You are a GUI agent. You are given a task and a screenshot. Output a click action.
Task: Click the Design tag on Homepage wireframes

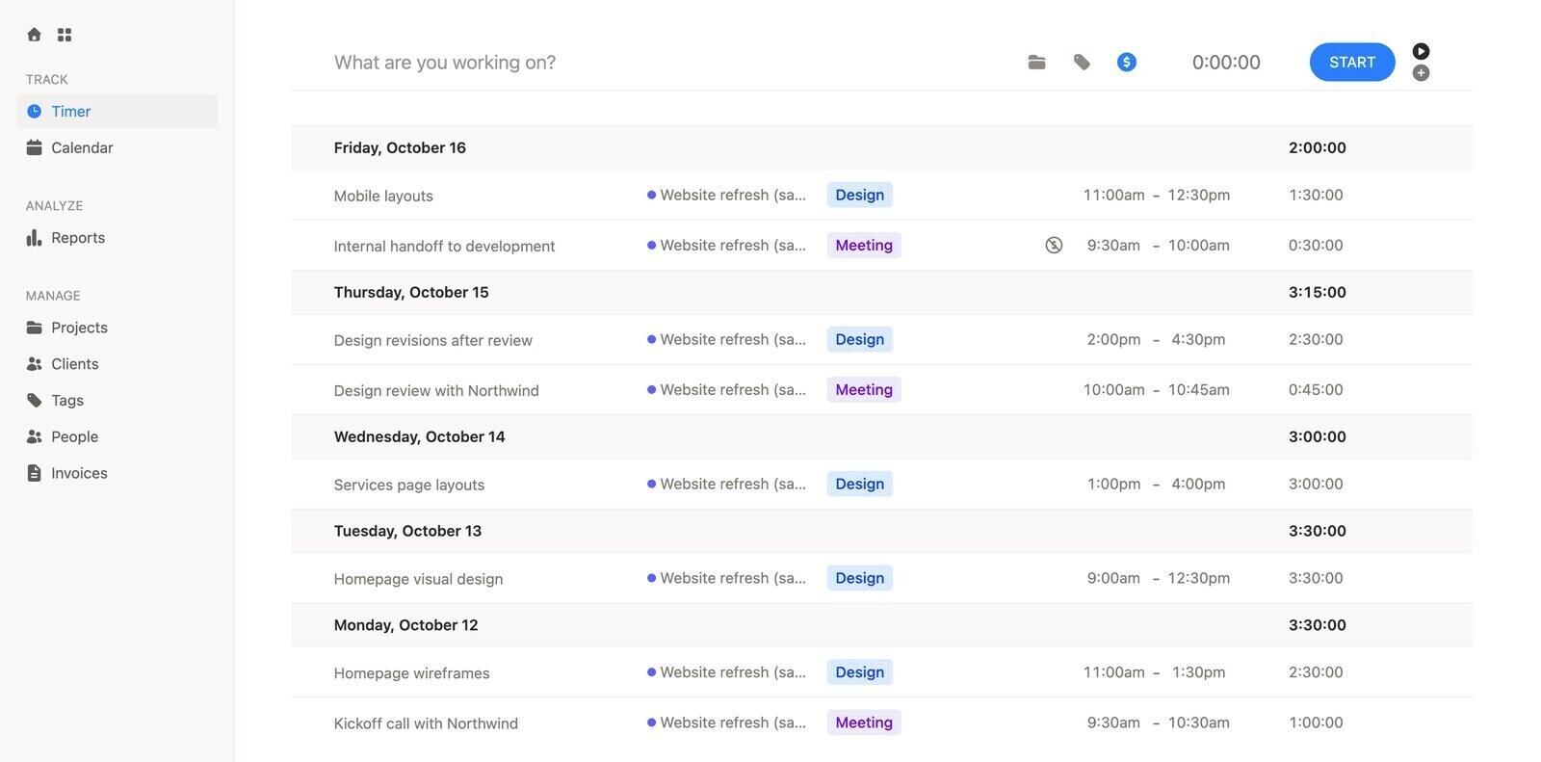point(860,672)
